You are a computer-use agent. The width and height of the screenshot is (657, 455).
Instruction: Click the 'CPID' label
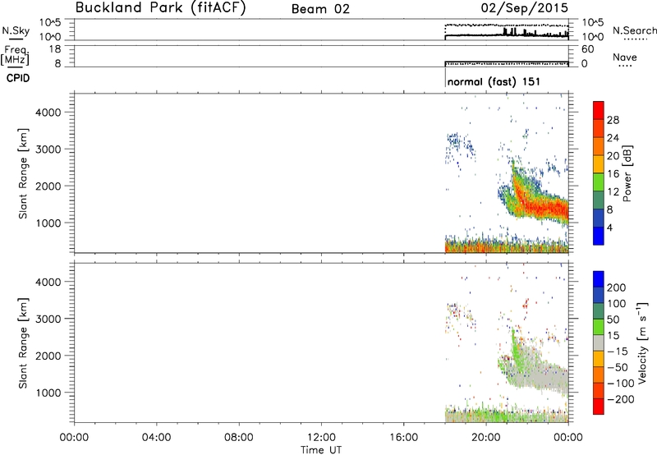[x=18, y=78]
